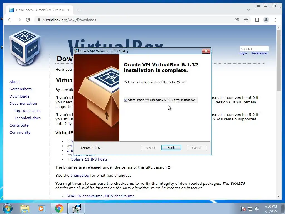The height and width of the screenshot is (214, 285).
Task: Share this page icon in address bar
Action: pyautogui.click(x=237, y=20)
